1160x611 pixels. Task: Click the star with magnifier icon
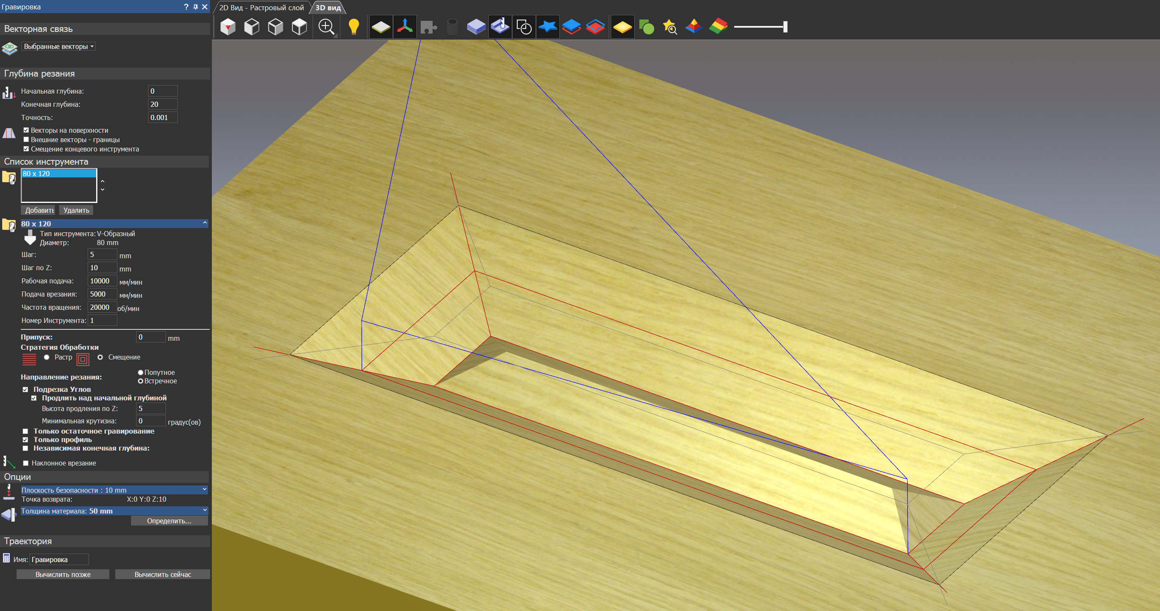point(670,26)
